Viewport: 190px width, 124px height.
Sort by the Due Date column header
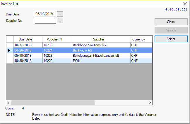tap(28, 39)
